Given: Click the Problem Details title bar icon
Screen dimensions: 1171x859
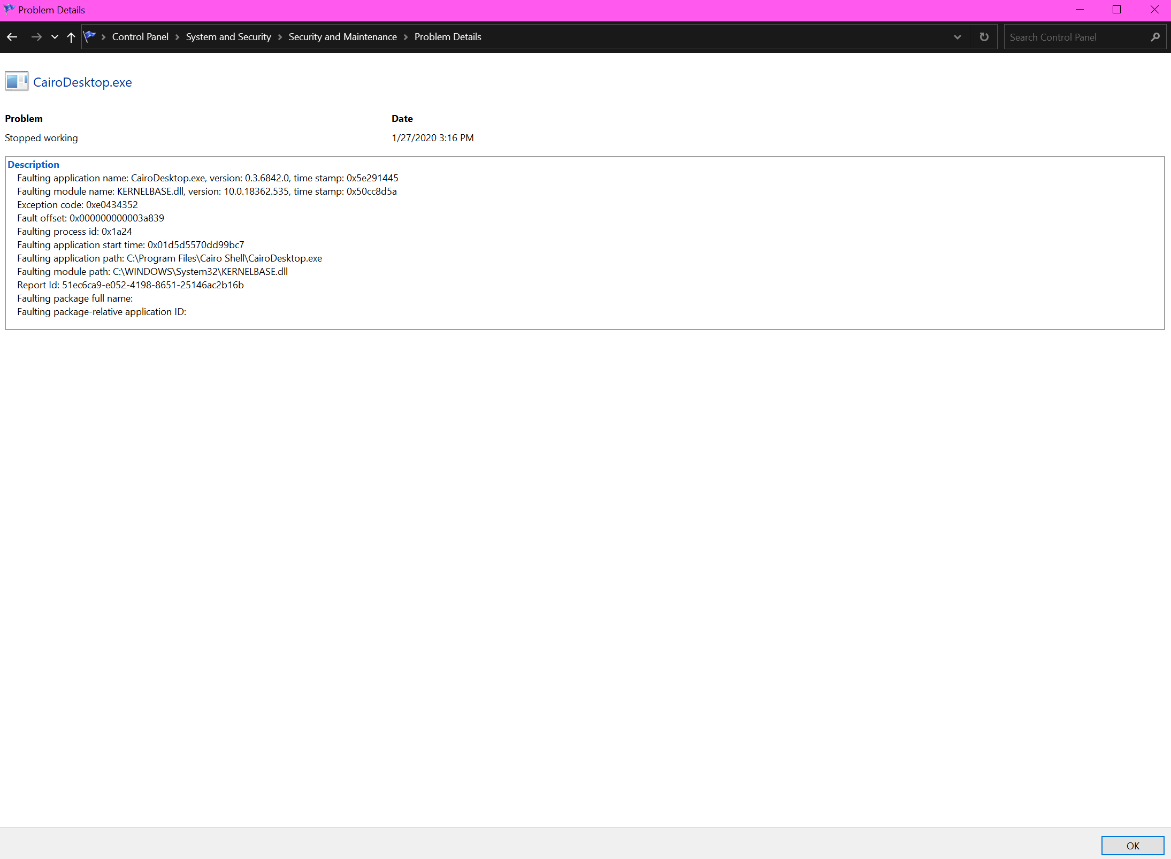Looking at the screenshot, I should pyautogui.click(x=10, y=9).
